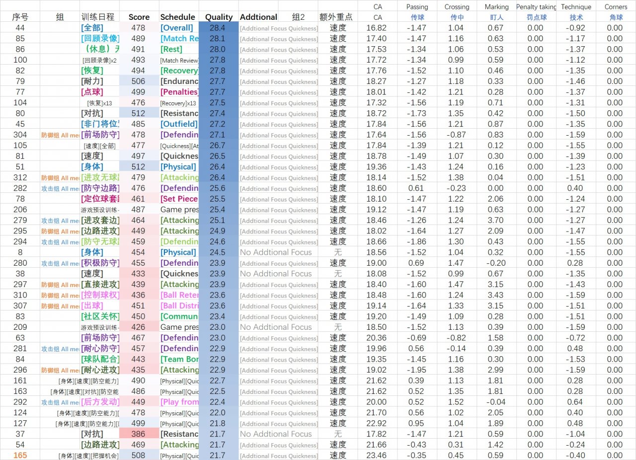Select the Corners label in top row
The height and width of the screenshot is (460, 636).
[616, 7]
